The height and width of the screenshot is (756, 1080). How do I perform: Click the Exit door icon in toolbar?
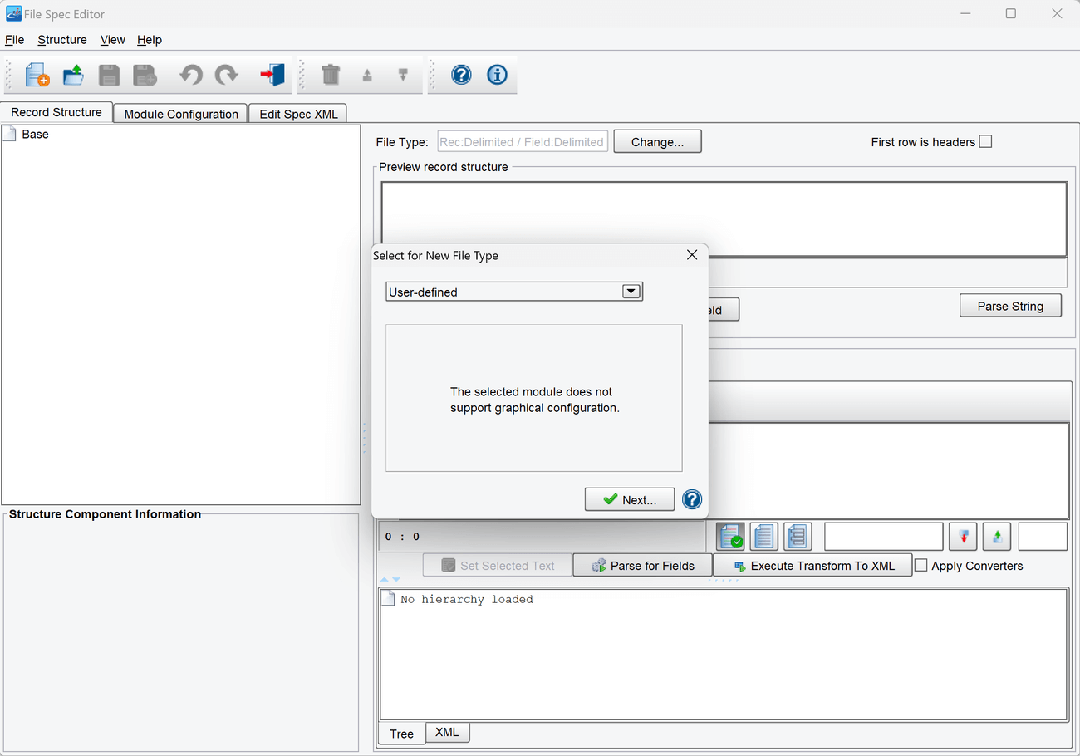272,75
